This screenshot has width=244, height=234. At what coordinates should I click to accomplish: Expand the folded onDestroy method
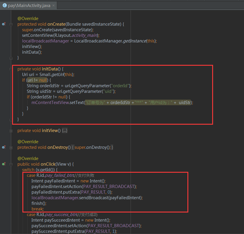click(11, 147)
